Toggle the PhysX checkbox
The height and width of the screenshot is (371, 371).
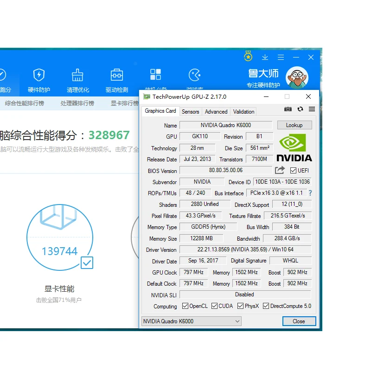tap(240, 306)
